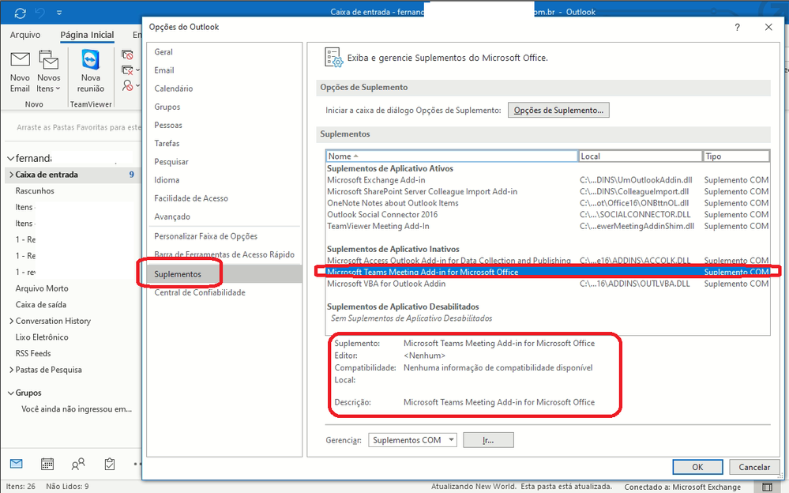
Task: Switch to Tasks view icon in navigation bar
Action: click(x=109, y=464)
